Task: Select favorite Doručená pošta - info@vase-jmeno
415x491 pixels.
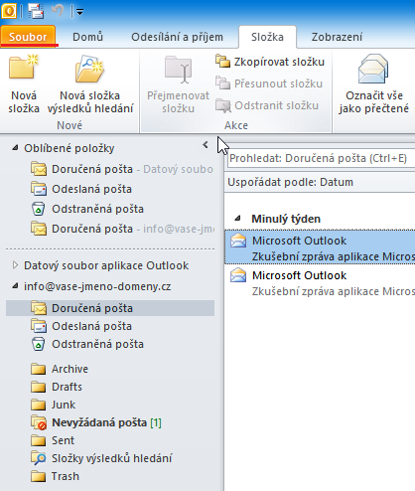Action: tap(122, 229)
